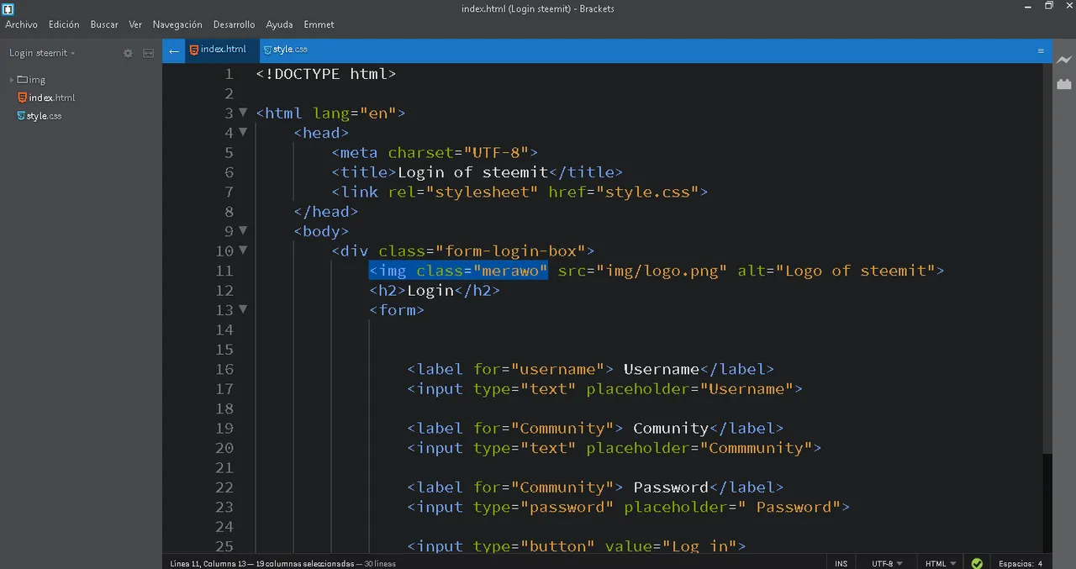Click the 'Login of steemit' title text
This screenshot has width=1076, height=569.
pos(472,172)
